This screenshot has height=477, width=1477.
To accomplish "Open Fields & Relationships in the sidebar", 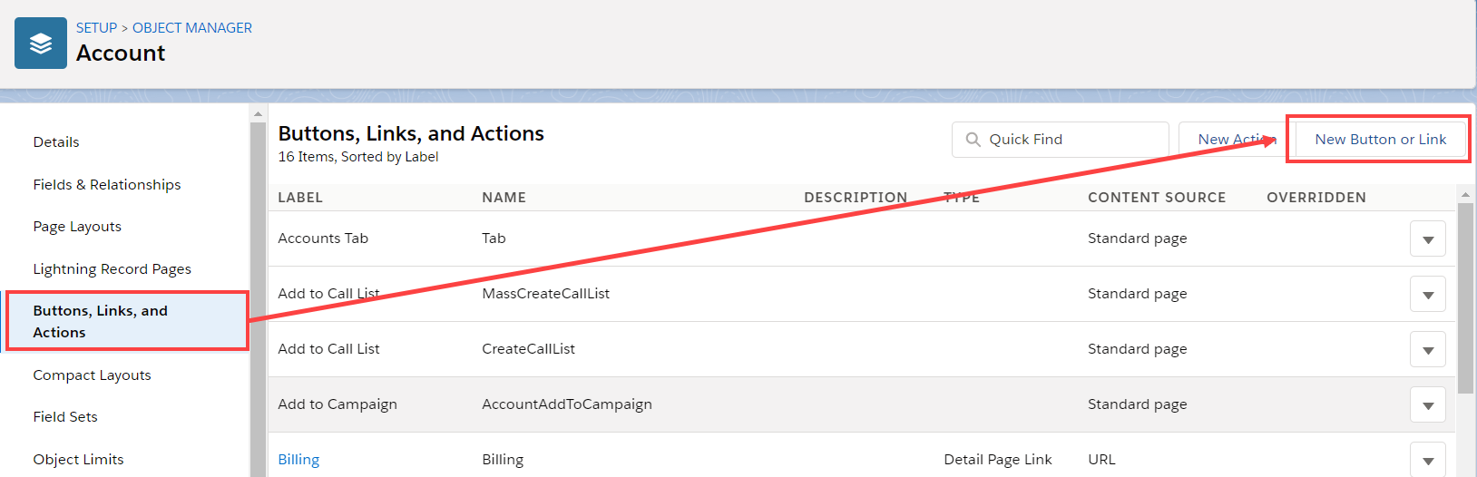I will tap(107, 185).
